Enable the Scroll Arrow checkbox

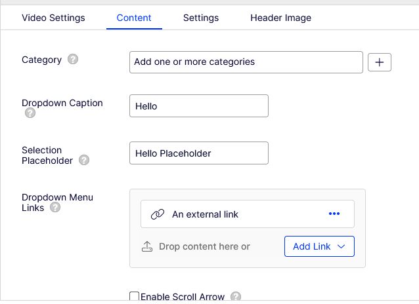click(135, 297)
